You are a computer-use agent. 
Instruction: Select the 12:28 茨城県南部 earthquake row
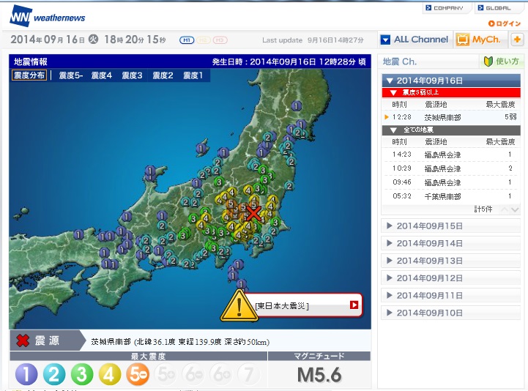point(450,116)
